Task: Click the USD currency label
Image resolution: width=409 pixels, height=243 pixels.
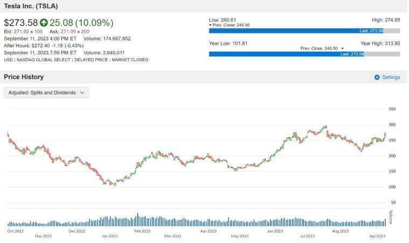Action: tap(9, 60)
